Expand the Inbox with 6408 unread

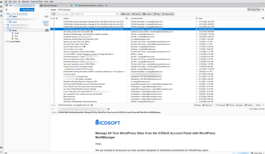tap(8, 17)
